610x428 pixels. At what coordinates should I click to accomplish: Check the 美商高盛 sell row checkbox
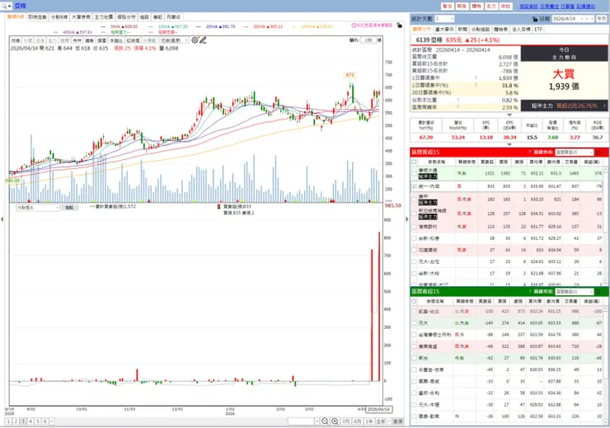click(x=414, y=346)
